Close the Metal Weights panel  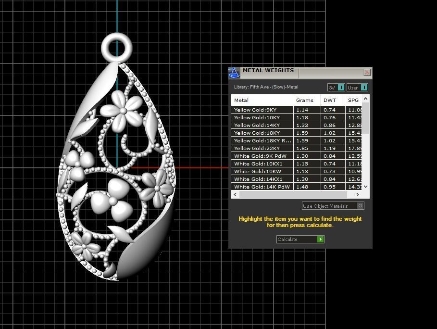pyautogui.click(x=367, y=73)
